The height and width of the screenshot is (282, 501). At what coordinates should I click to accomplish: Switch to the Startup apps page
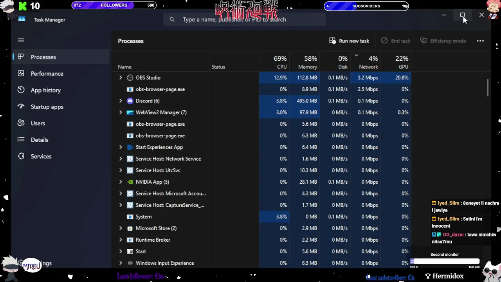click(x=61, y=107)
